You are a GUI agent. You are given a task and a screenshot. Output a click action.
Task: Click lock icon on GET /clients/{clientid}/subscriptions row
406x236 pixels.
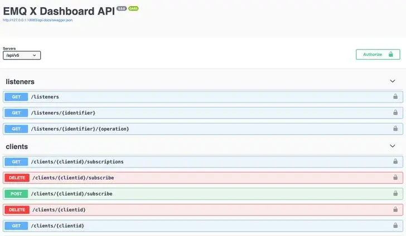pyautogui.click(x=395, y=162)
